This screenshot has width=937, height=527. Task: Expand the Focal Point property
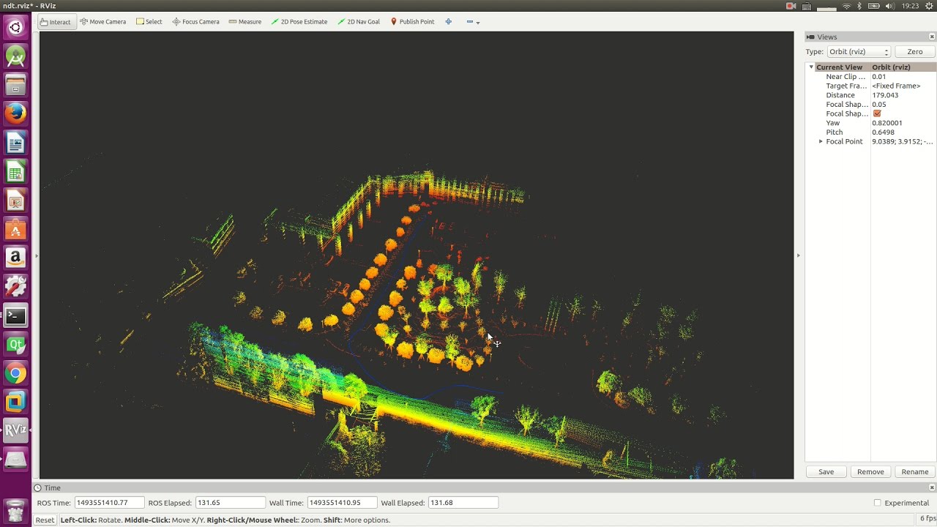point(821,141)
